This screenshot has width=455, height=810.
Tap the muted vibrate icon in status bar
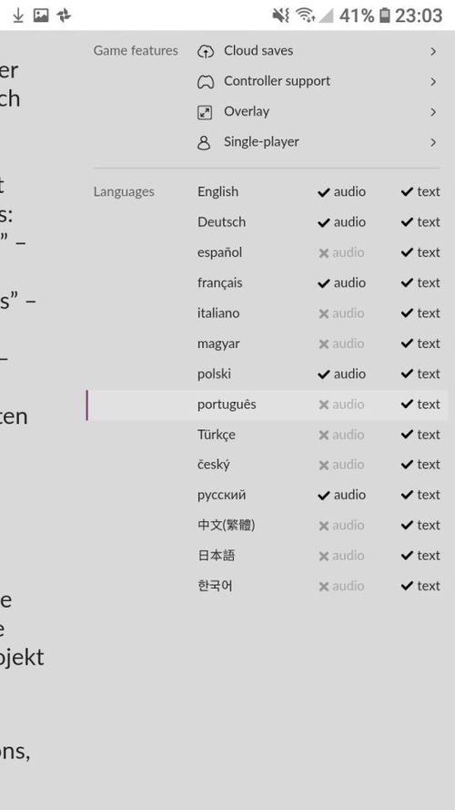point(280,16)
